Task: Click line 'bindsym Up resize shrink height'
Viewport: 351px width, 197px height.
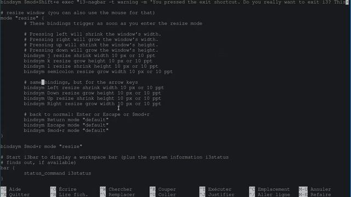Action: pos(93,99)
